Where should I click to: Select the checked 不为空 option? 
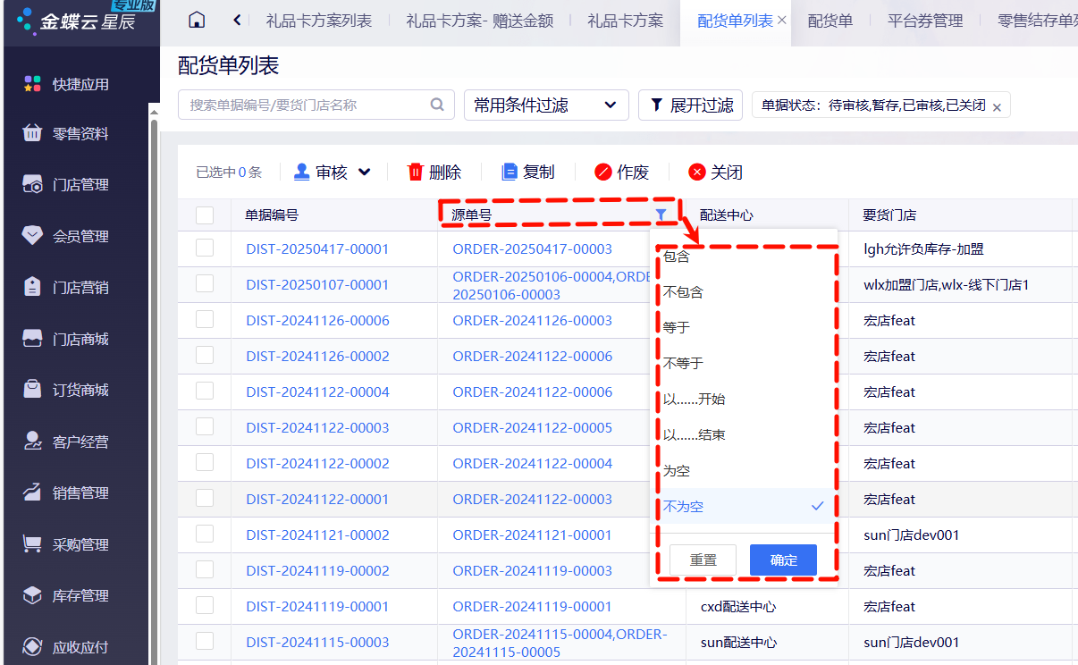coord(742,506)
